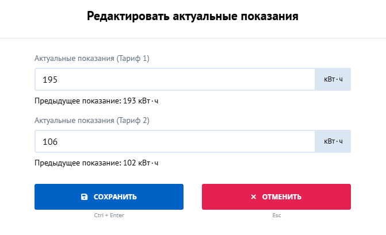Screen dimensions: 386x235
Task: Cancel editing with the red ОТМЕНИТЬ button
Action: [276, 197]
